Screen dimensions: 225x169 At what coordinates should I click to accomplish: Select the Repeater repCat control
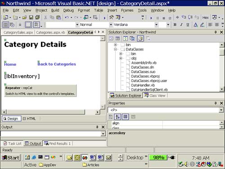click(x=40, y=91)
